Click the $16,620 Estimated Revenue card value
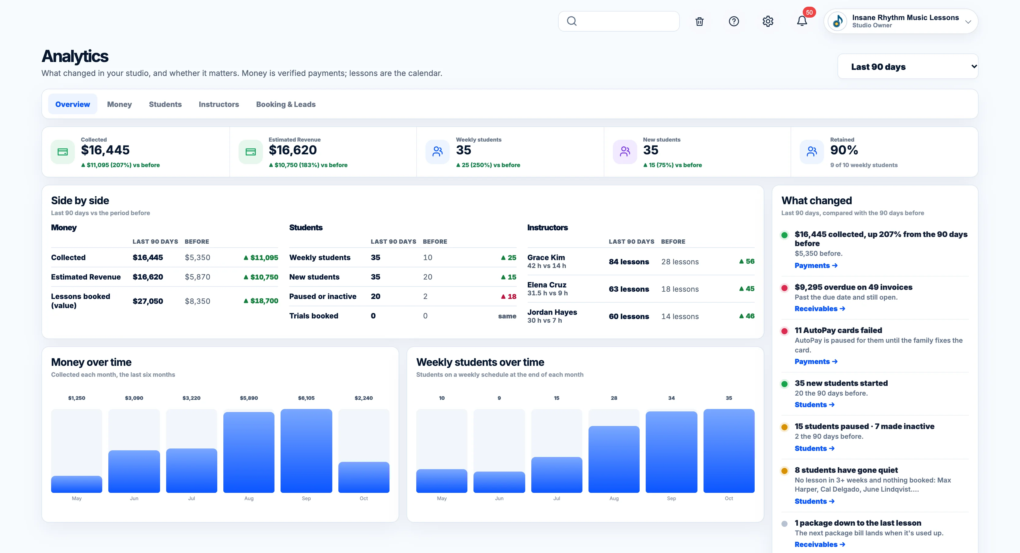The height and width of the screenshot is (553, 1020). [x=293, y=150]
